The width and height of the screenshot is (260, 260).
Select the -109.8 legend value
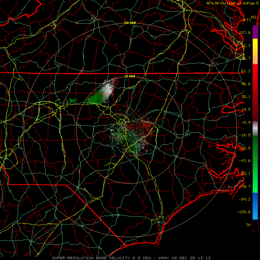[x=244, y=212]
